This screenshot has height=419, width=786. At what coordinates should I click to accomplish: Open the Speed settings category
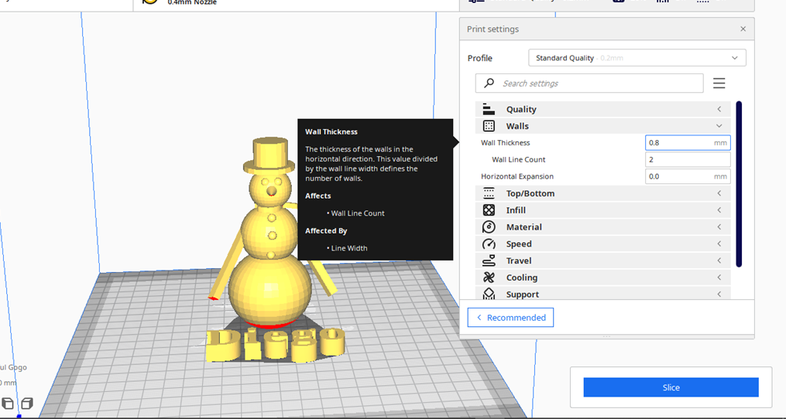click(x=603, y=244)
